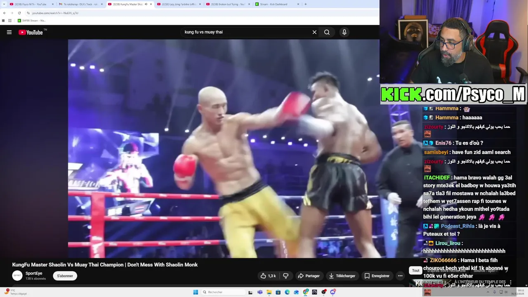528x297 pixels.
Task: View site information icon in address bar
Action: click(28, 13)
